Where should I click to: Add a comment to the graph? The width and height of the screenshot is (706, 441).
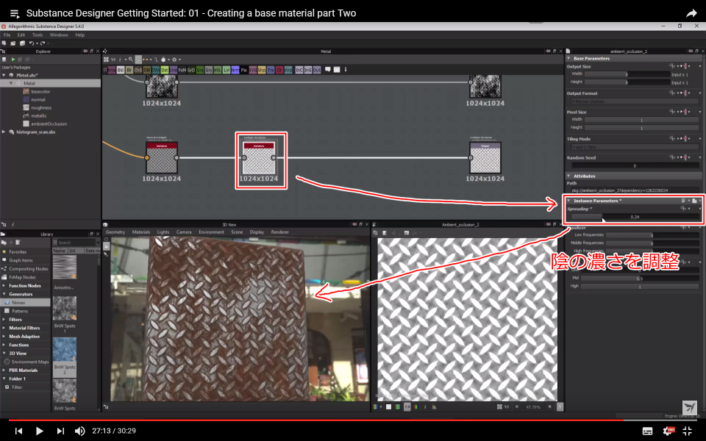point(328,70)
